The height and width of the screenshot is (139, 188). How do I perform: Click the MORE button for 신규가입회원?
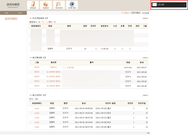point(145,18)
